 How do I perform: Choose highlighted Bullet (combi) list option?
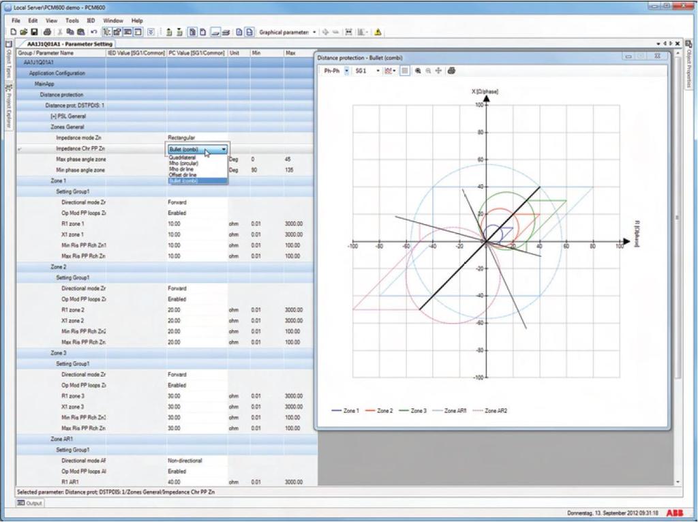(198, 181)
